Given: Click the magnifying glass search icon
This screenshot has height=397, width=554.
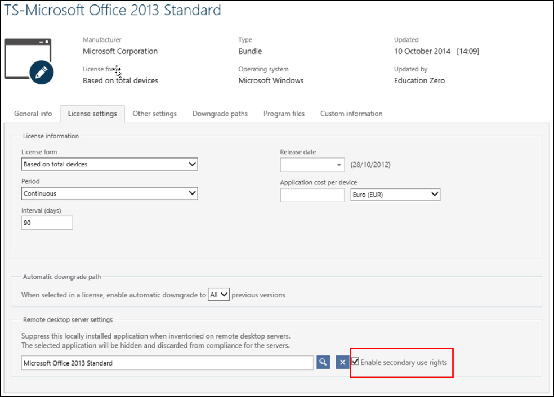Looking at the screenshot, I should pyautogui.click(x=323, y=362).
